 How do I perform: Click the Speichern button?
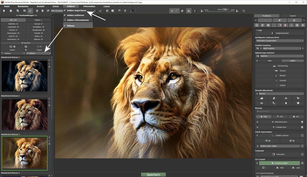point(153,175)
